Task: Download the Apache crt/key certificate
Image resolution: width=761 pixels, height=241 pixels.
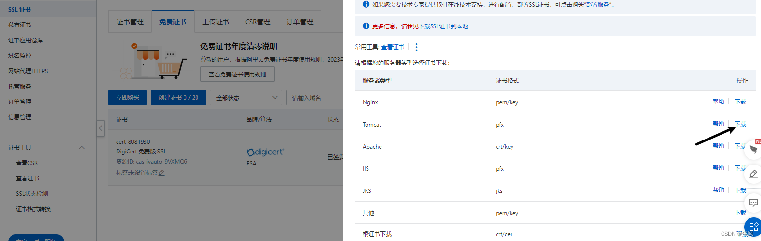Action: tap(740, 146)
